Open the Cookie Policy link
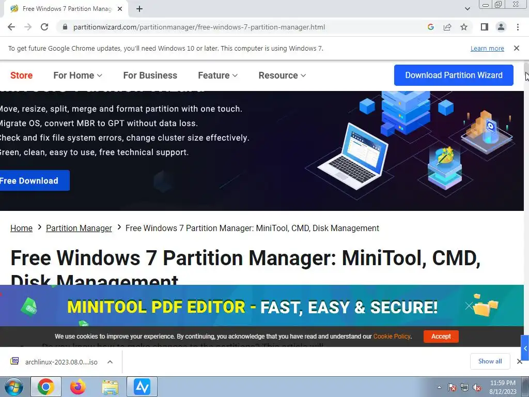The width and height of the screenshot is (529, 397). (392, 336)
